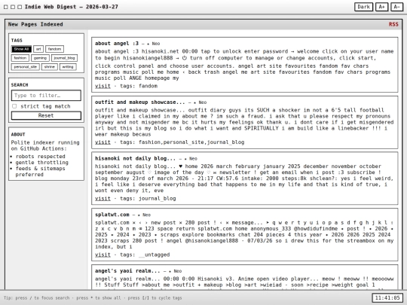
Task: Click the 'hisanoki not daily blog...' title
Action: [x=135, y=158]
